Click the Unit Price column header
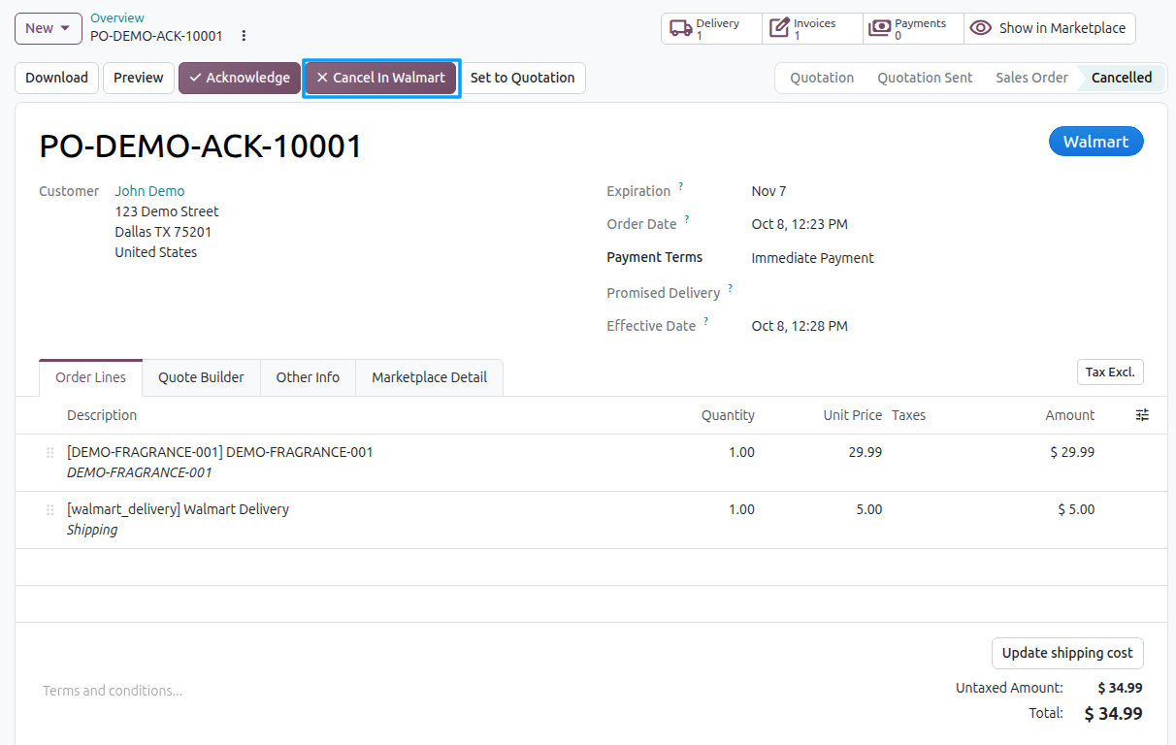 pyautogui.click(x=853, y=415)
